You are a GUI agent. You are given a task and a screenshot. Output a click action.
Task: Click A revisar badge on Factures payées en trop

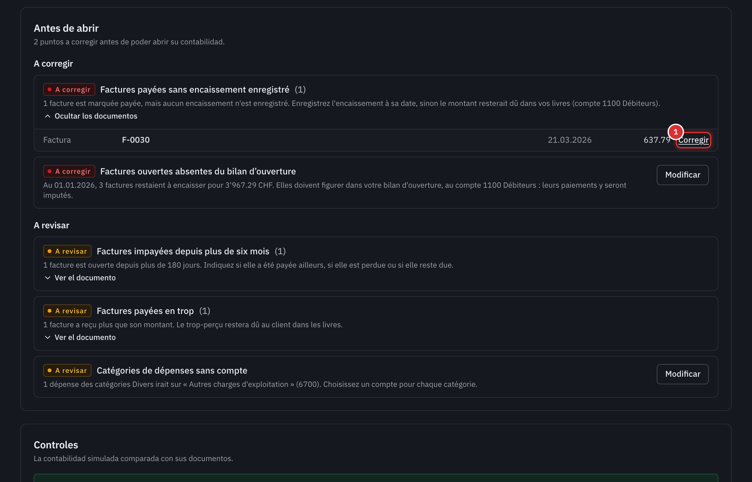(67, 311)
